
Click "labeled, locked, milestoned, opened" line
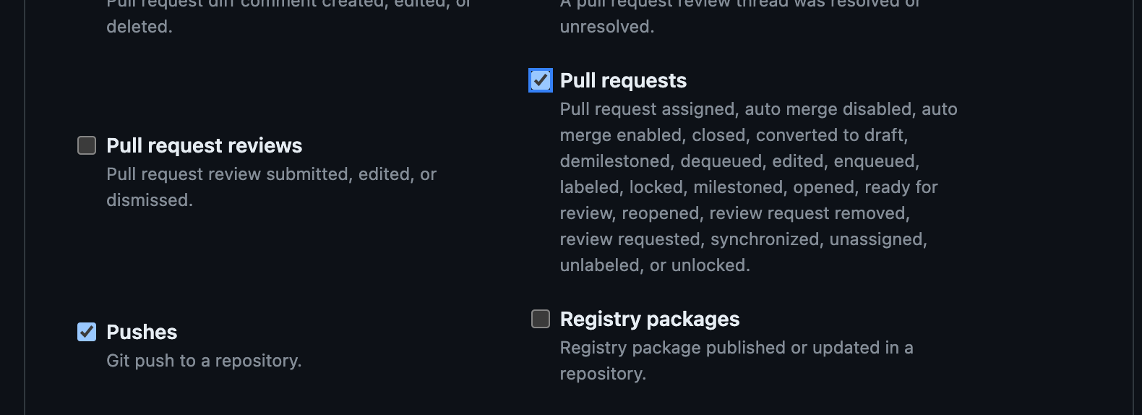coord(748,187)
